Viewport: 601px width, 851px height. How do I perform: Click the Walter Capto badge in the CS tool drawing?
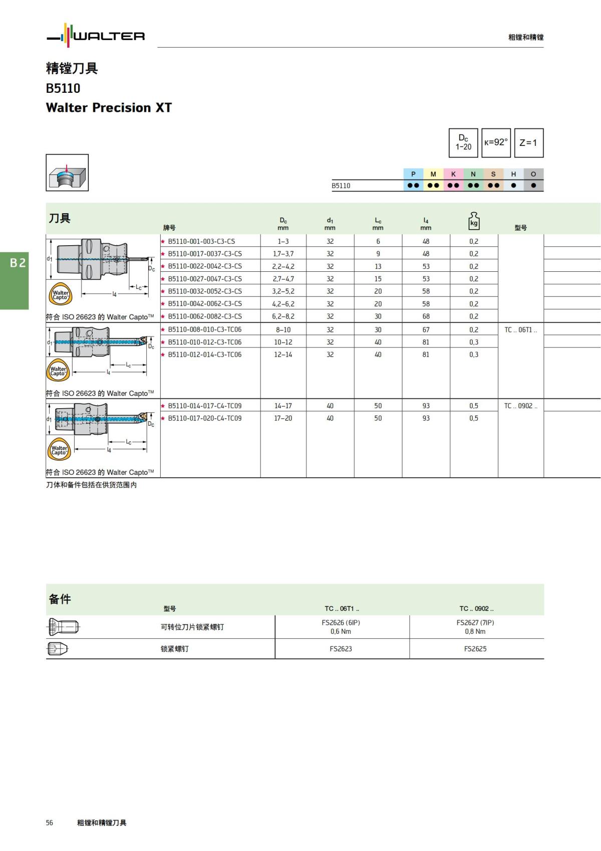click(61, 295)
